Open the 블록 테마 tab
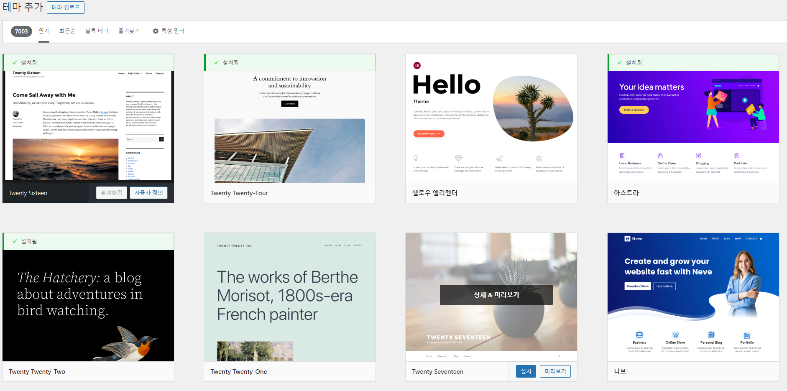The height and width of the screenshot is (391, 787). pos(97,31)
